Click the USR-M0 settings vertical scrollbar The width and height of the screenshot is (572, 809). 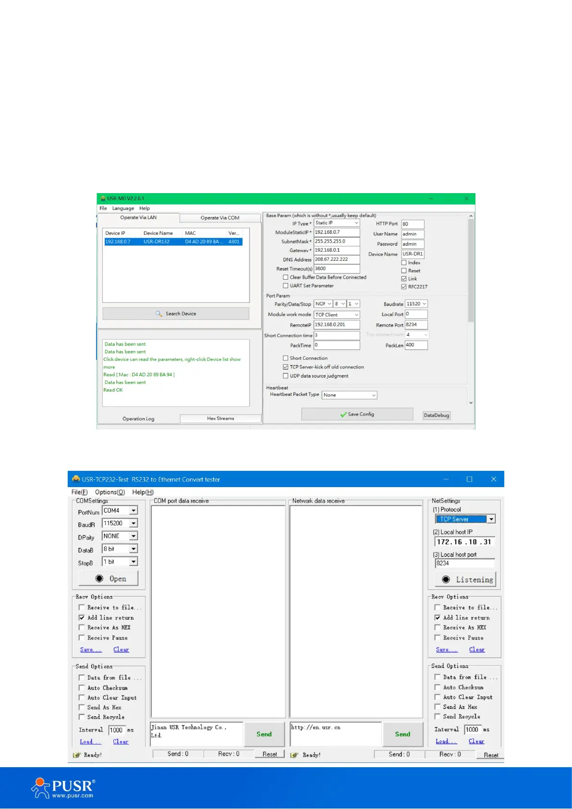(471, 270)
